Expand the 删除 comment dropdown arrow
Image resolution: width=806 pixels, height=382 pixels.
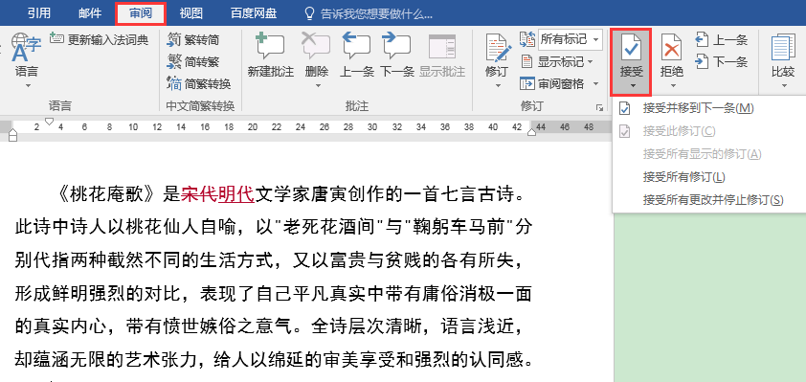coord(317,86)
